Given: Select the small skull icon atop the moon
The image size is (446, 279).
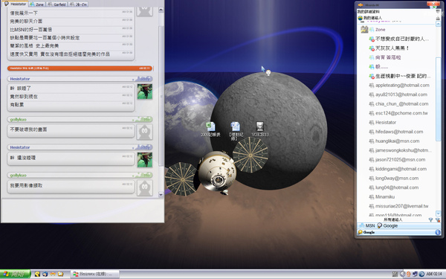Looking at the screenshot, I should tap(268, 73).
